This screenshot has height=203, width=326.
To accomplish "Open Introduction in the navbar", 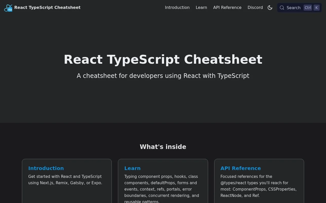I will pos(177,8).
